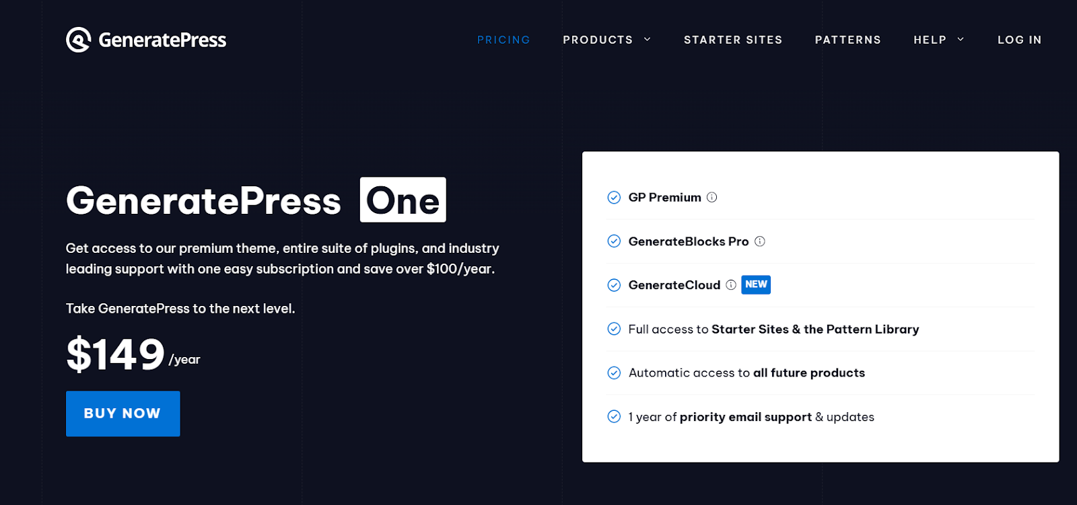The width and height of the screenshot is (1077, 505).
Task: Click checkmark beside all future products
Action: click(614, 373)
